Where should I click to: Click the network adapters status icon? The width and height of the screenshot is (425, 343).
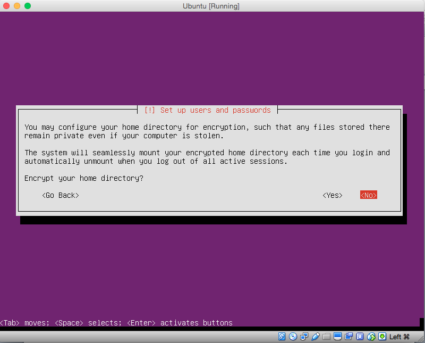click(x=304, y=337)
